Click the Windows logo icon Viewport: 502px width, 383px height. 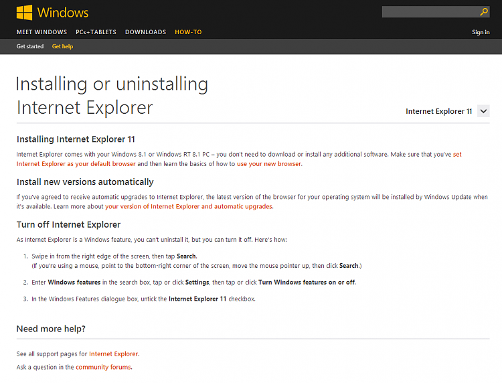[x=24, y=13]
